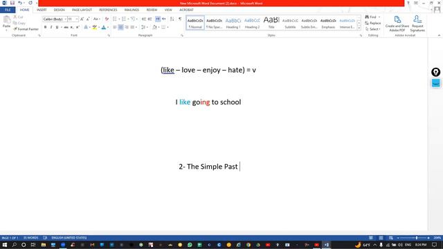Screen dimensions: 443x249
Task: Open Word Help question mark icon
Action: (x=408, y=3)
